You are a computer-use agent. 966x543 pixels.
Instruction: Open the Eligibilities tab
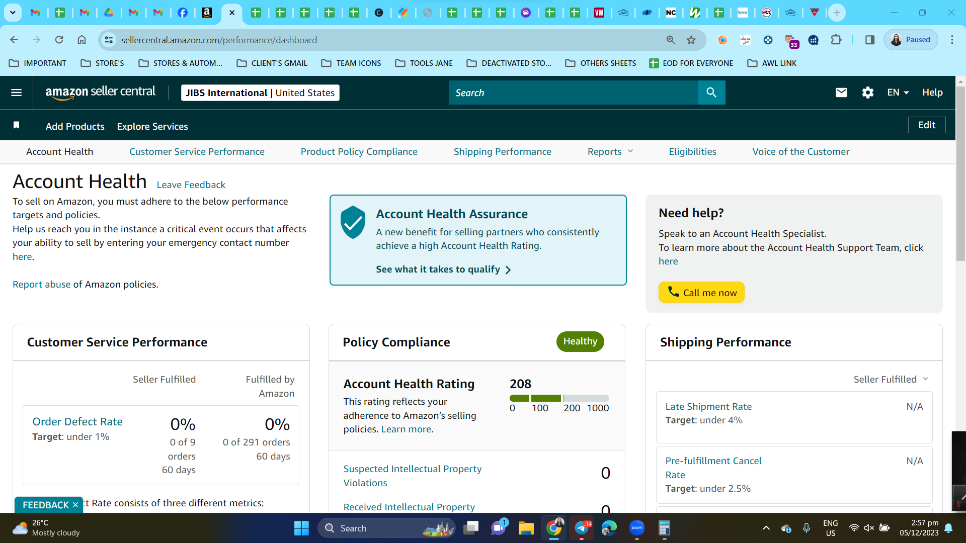click(x=692, y=152)
